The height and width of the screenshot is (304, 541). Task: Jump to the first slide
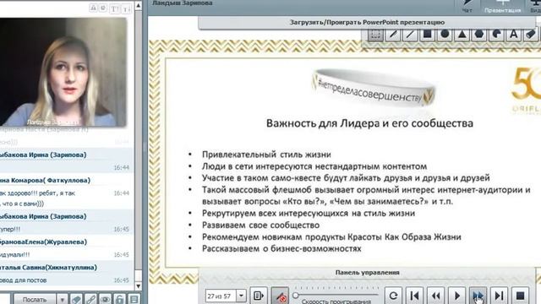pyautogui.click(x=414, y=296)
